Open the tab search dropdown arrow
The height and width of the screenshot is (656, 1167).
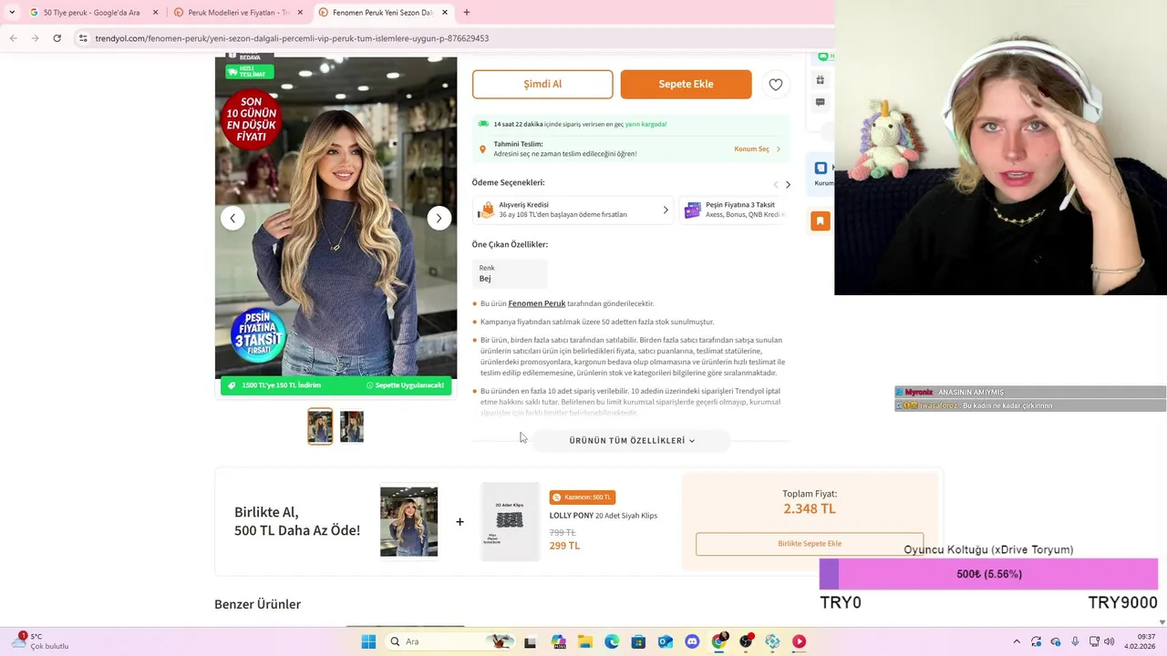[x=11, y=13]
